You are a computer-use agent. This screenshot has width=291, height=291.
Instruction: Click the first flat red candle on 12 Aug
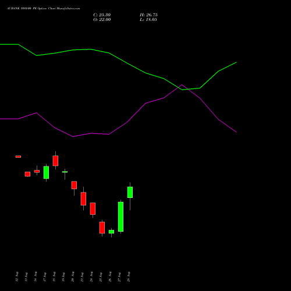18,157
